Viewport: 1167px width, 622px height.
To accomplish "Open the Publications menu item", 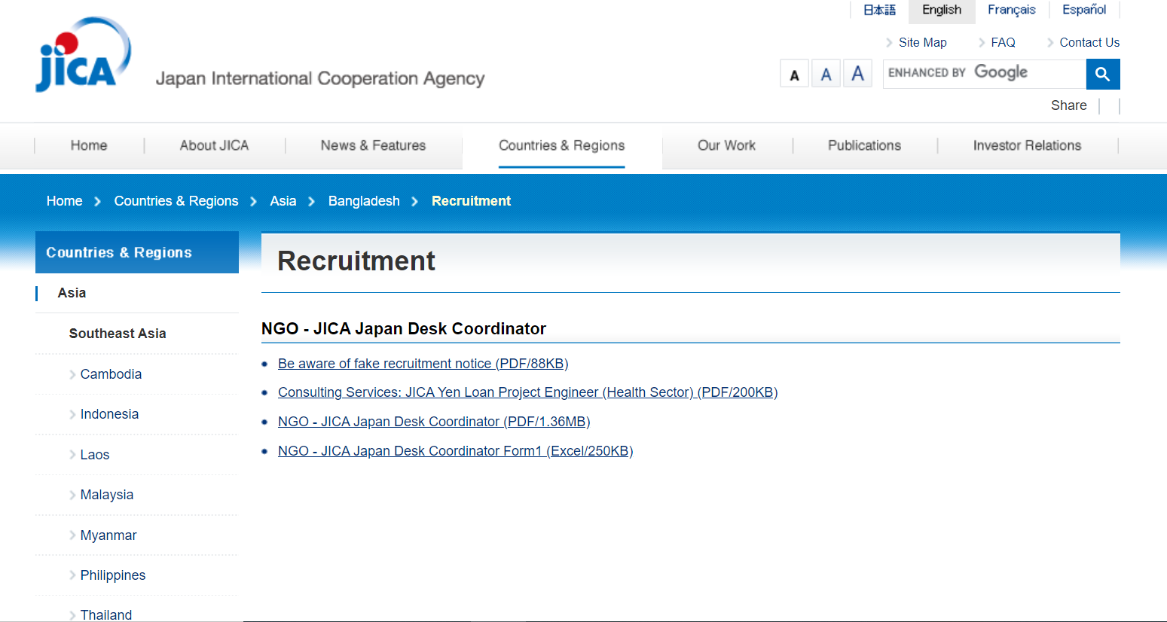I will [x=864, y=145].
